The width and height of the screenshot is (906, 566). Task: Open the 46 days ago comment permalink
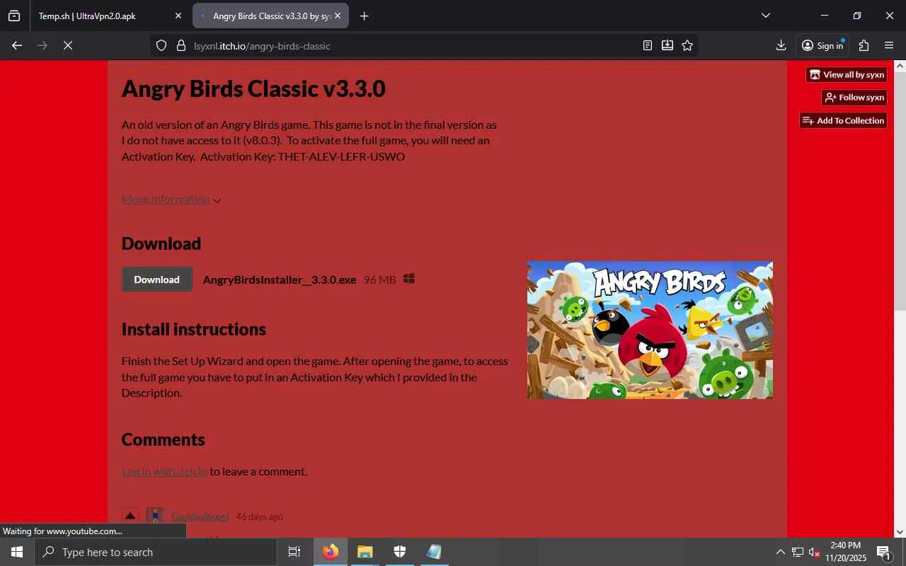click(x=259, y=516)
